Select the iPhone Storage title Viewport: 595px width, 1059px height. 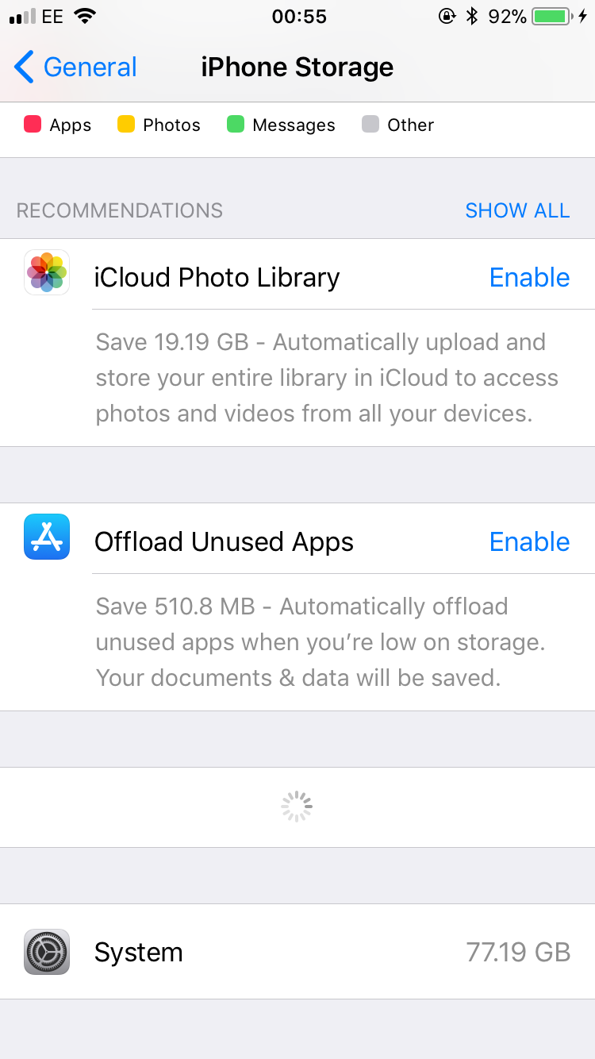(x=297, y=67)
